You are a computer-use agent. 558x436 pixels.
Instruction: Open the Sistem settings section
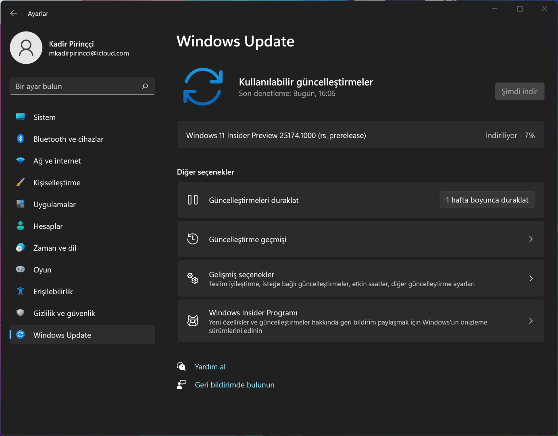point(82,117)
